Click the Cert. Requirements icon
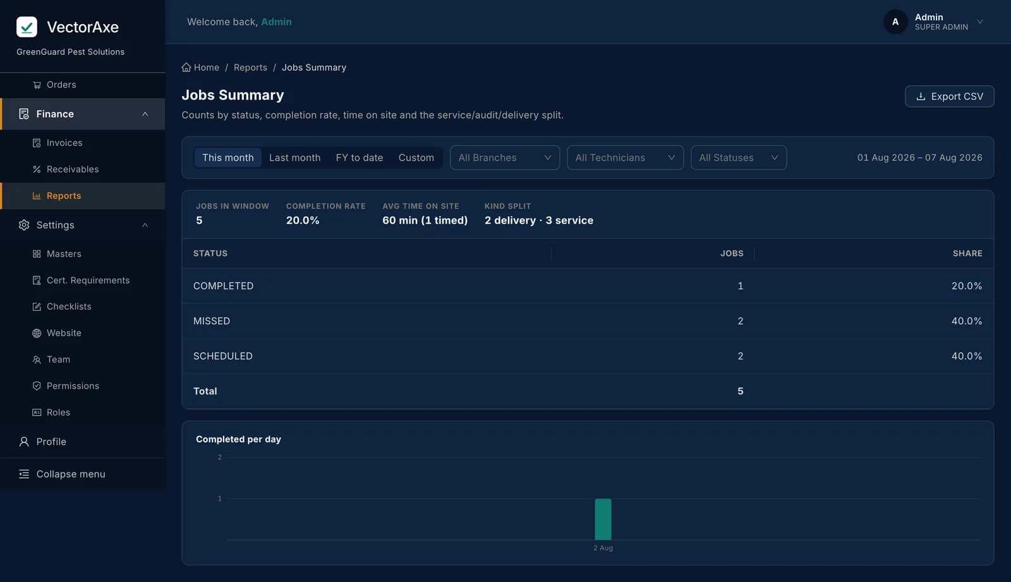Screen dimensions: 1011x582 click(x=37, y=281)
